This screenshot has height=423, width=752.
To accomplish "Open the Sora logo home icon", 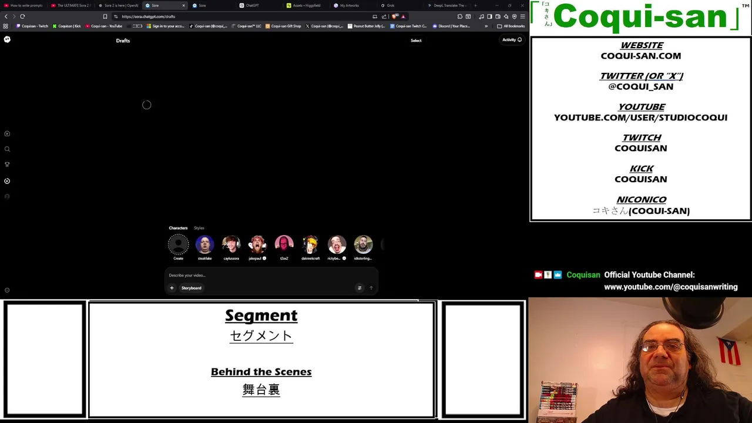I will [7, 39].
